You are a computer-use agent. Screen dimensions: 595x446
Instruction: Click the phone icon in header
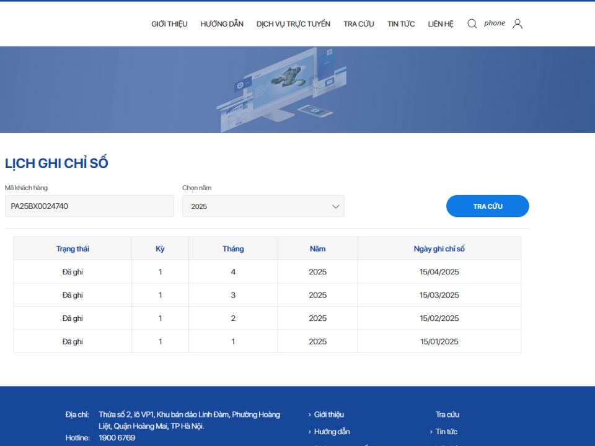495,24
